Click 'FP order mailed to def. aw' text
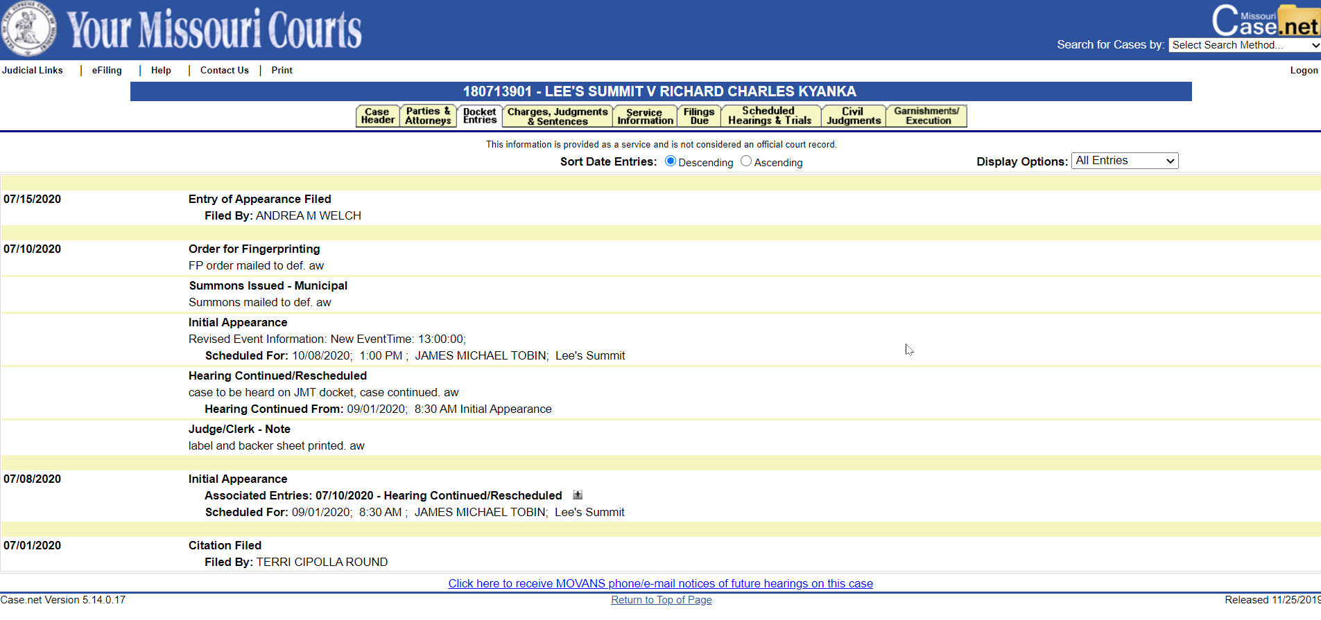Screen dimensions: 1321x620 tap(256, 265)
